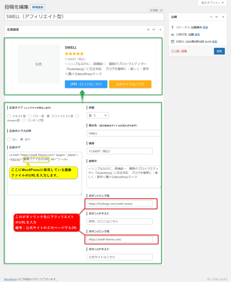Screen dimensions: 231x282
Task: Focus ボタン2リンク先 URL field
Action: [120, 239]
